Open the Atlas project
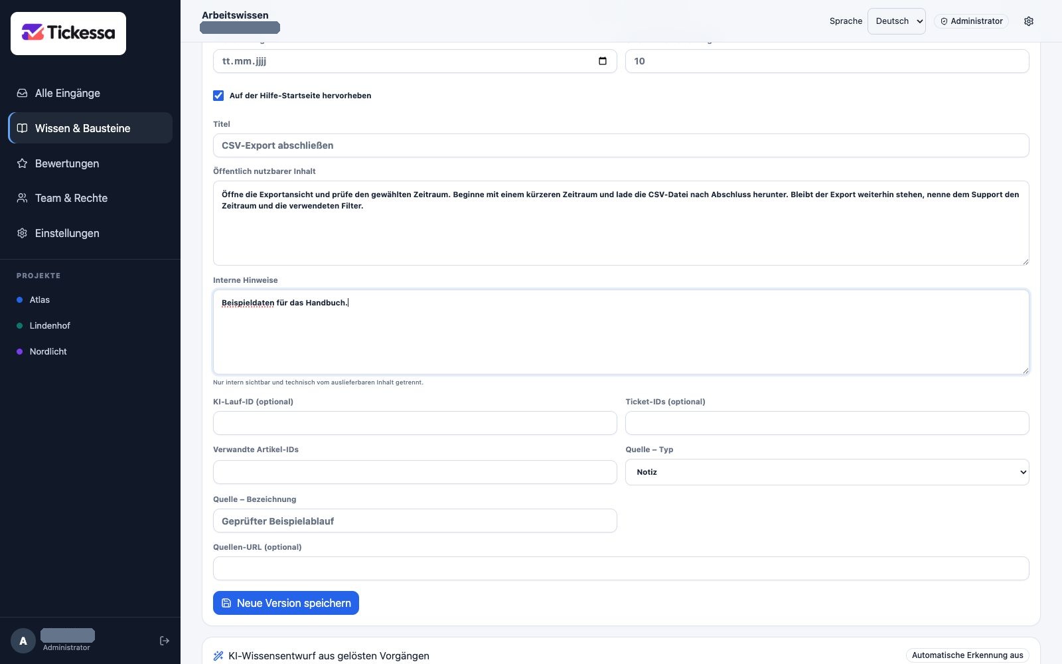This screenshot has width=1062, height=664. [90, 300]
